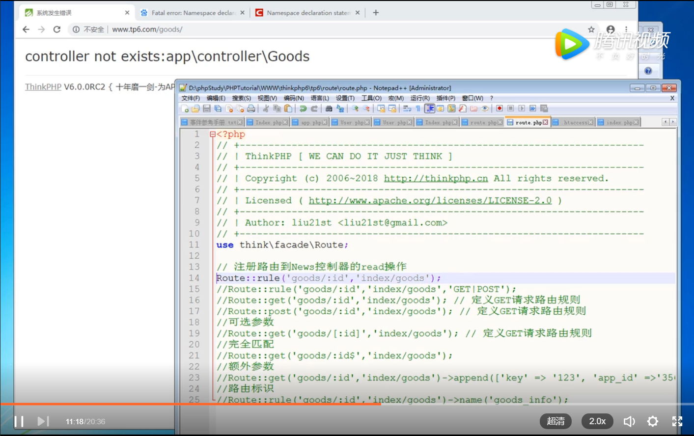Collapse the <?php fold marker on line 1
The width and height of the screenshot is (694, 436).
[x=213, y=134]
